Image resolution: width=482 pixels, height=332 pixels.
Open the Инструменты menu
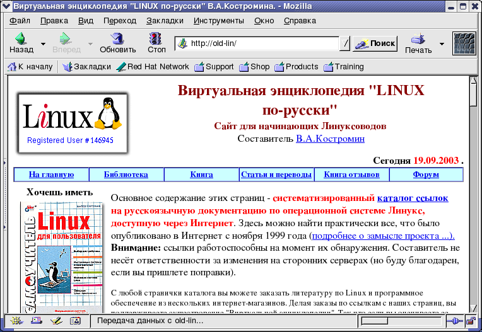pyautogui.click(x=218, y=20)
